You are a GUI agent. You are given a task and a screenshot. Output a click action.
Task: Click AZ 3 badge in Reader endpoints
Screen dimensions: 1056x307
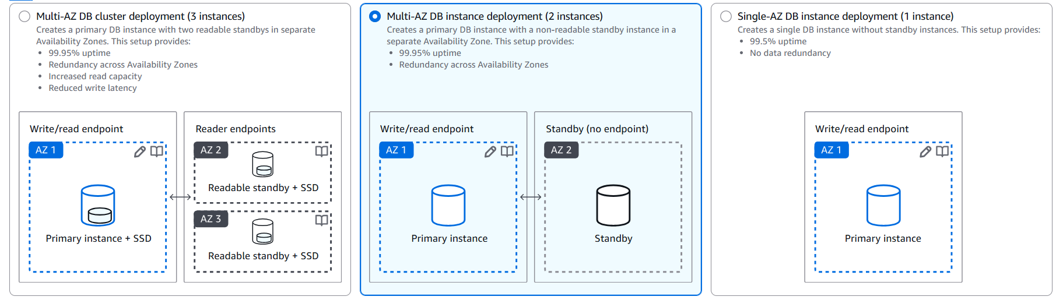tap(211, 219)
